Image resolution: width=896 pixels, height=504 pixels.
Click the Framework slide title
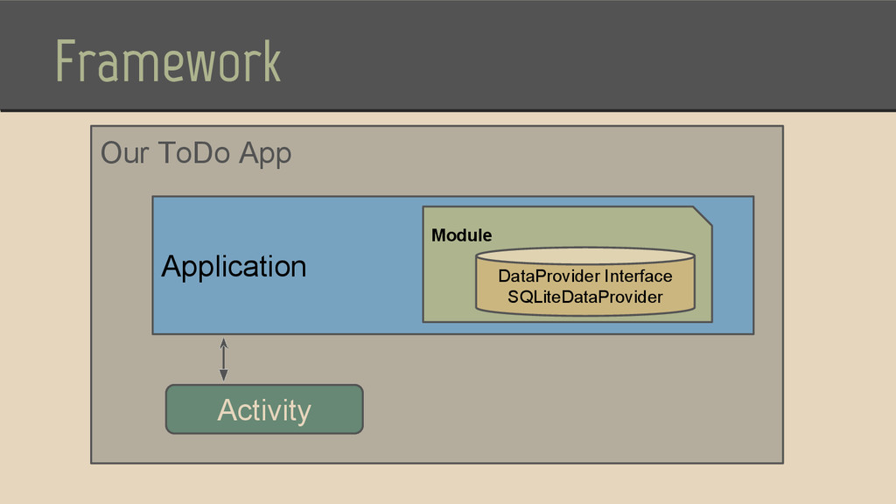click(168, 62)
